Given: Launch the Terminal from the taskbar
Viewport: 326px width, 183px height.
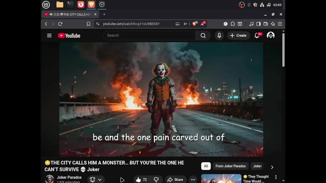Looking at the screenshot, I should point(70,5).
